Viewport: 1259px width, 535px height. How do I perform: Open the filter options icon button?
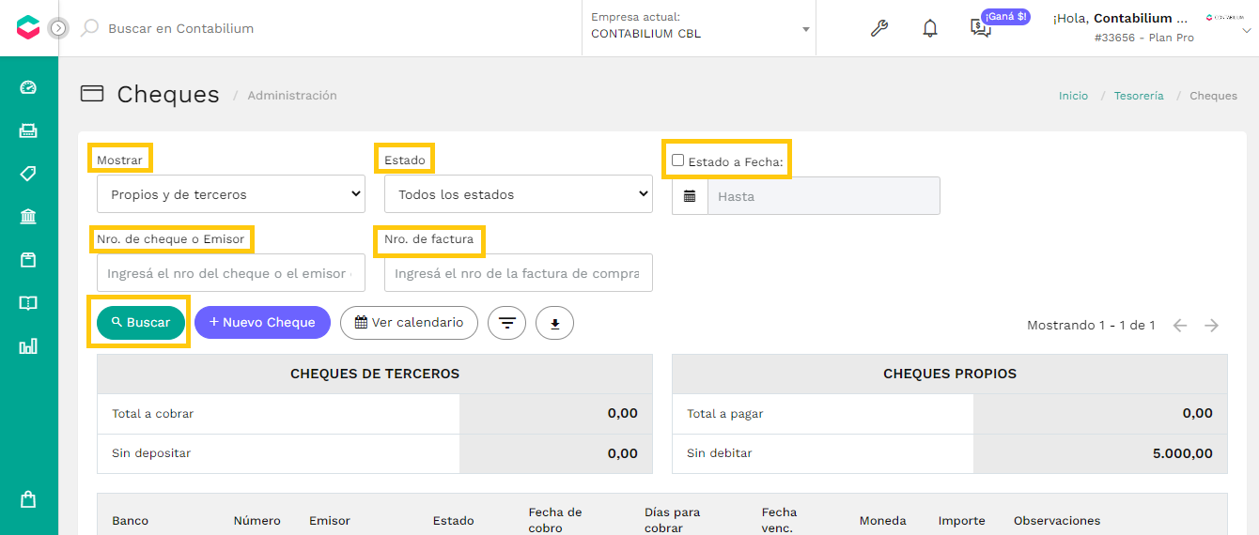[x=507, y=323]
